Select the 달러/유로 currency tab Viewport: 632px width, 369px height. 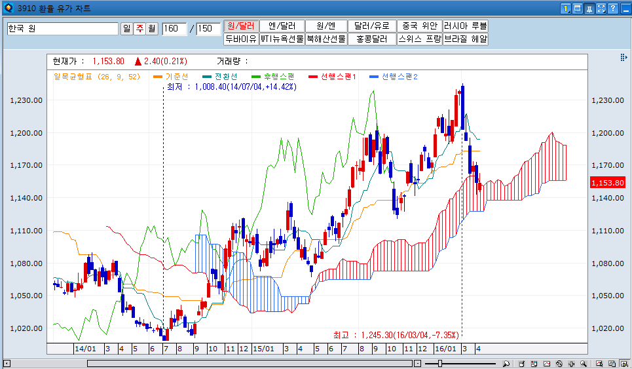click(x=371, y=26)
